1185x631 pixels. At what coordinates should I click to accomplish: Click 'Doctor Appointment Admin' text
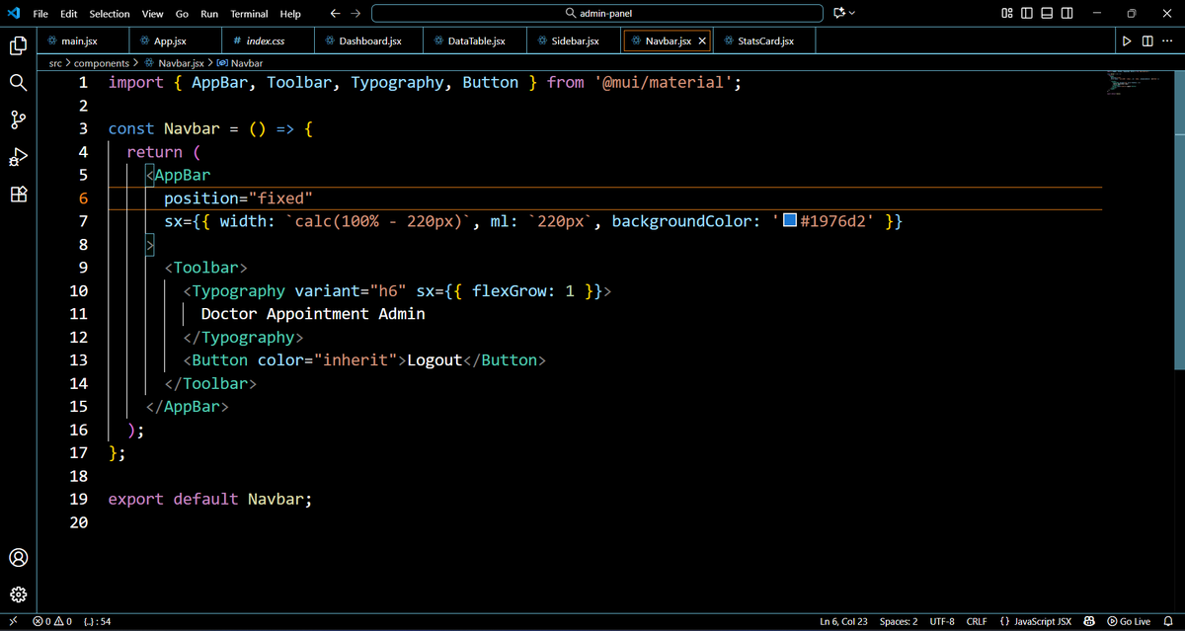[313, 314]
